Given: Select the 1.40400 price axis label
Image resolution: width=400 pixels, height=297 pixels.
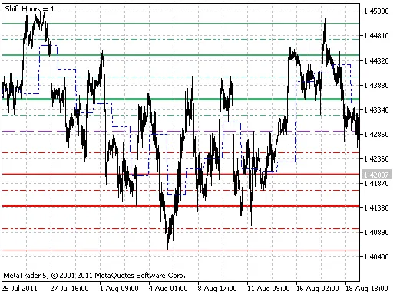Looking at the screenshot, I should click(x=376, y=256).
